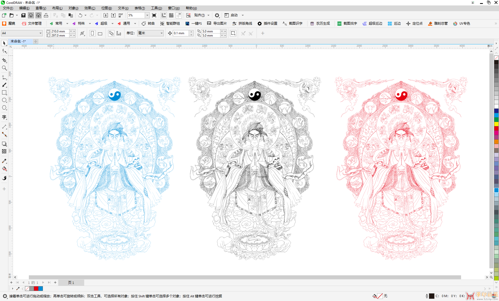Toggle Show rulers button

point(164,15)
